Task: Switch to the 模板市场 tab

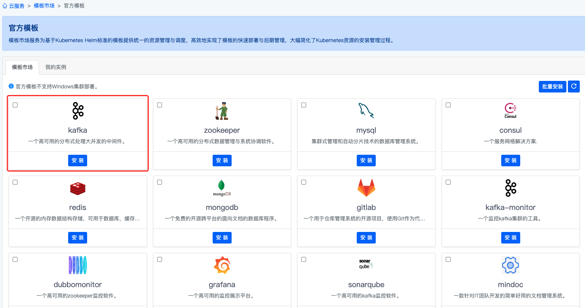Action: (22, 67)
